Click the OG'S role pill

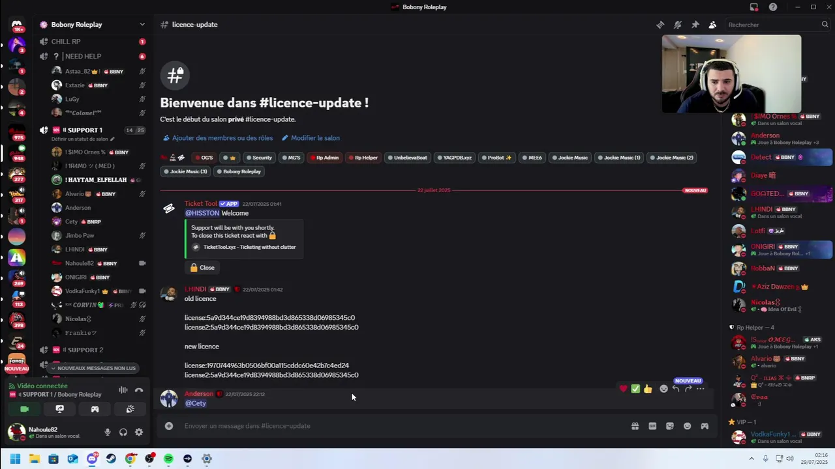(x=204, y=158)
